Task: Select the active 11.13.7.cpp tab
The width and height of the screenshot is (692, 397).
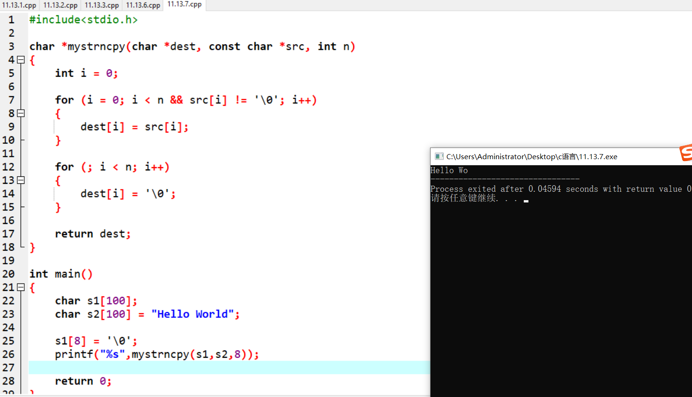Action: 185,5
